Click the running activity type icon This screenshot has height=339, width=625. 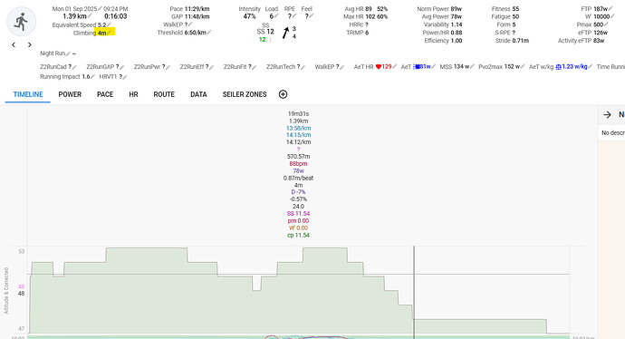(22, 22)
